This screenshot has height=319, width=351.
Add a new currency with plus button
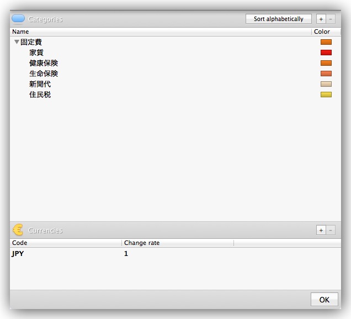[x=321, y=230]
